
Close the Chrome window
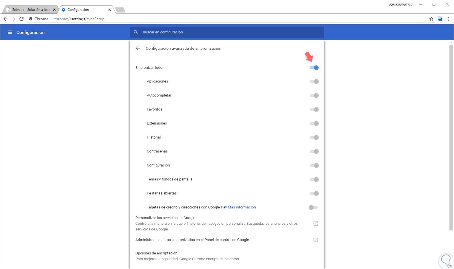pyautogui.click(x=447, y=5)
